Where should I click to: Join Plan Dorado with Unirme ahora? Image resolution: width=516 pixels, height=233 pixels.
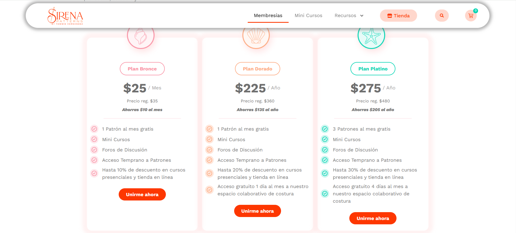click(x=257, y=211)
